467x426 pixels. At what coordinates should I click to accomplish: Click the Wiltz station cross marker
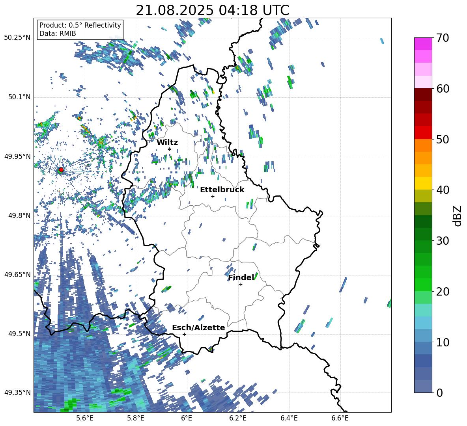coord(170,149)
